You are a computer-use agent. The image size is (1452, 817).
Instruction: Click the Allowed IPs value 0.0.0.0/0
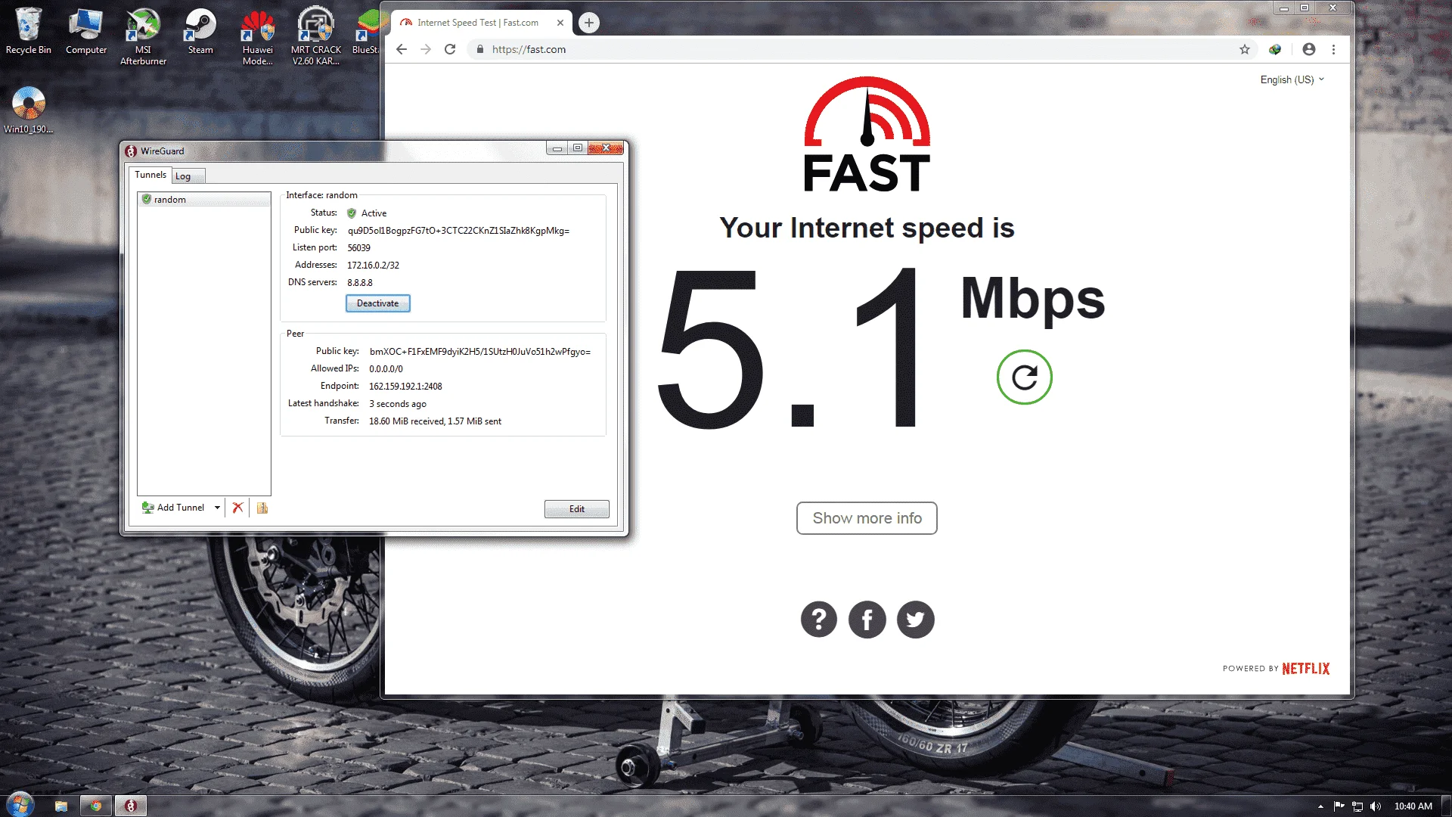pyautogui.click(x=386, y=369)
